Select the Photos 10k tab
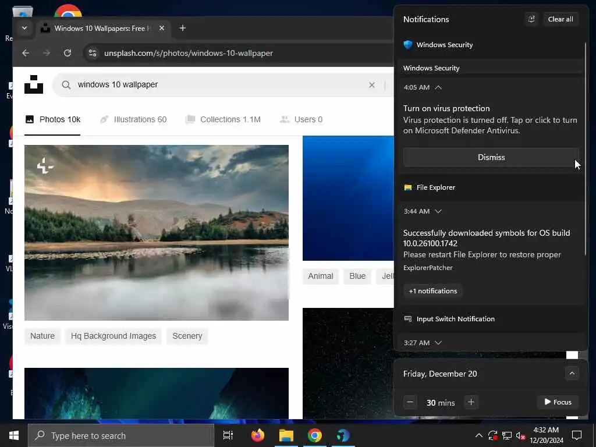596x447 pixels. (52, 119)
